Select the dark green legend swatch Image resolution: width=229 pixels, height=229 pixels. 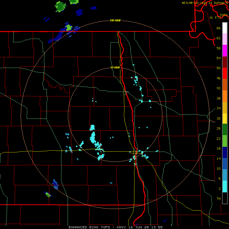pos(225,130)
